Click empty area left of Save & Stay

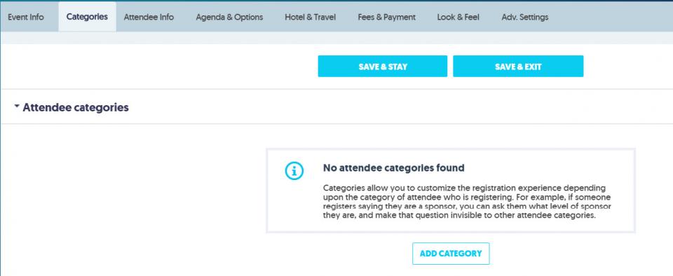(x=159, y=67)
